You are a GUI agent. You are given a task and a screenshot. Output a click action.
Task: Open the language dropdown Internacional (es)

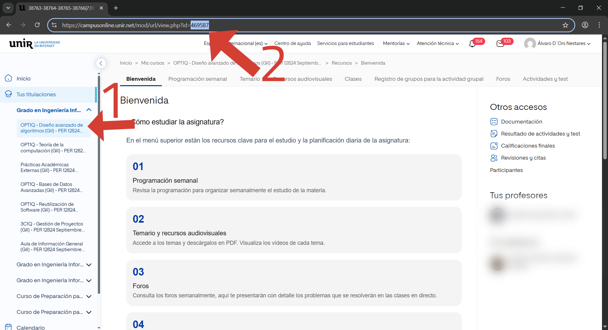[236, 43]
